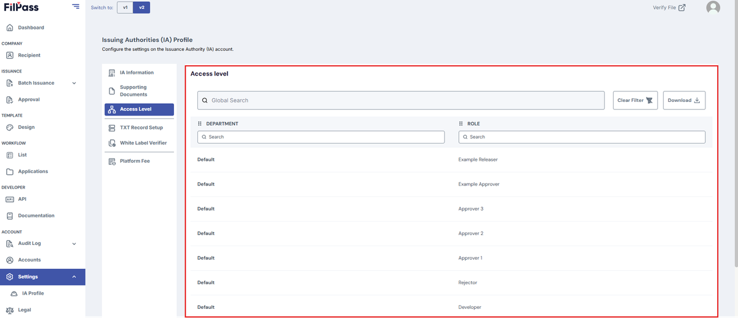Click the IA Information building icon
Screen dimensions: 738x318
click(x=111, y=72)
